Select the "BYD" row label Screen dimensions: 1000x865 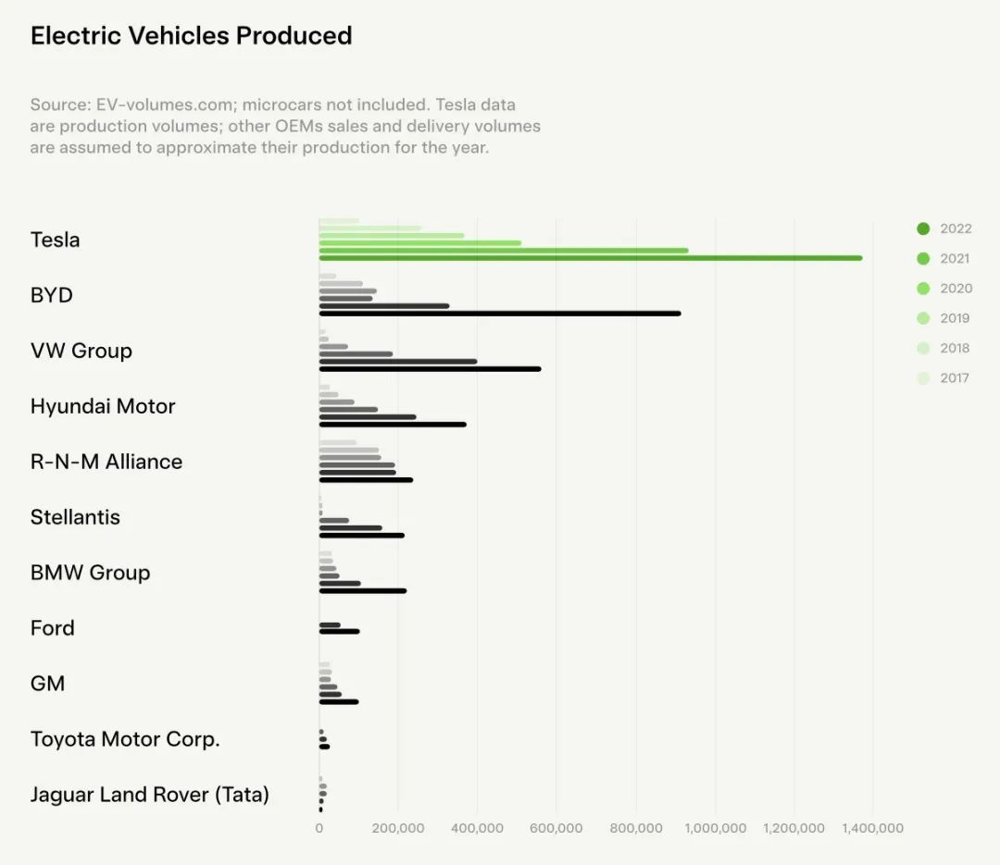(x=52, y=295)
